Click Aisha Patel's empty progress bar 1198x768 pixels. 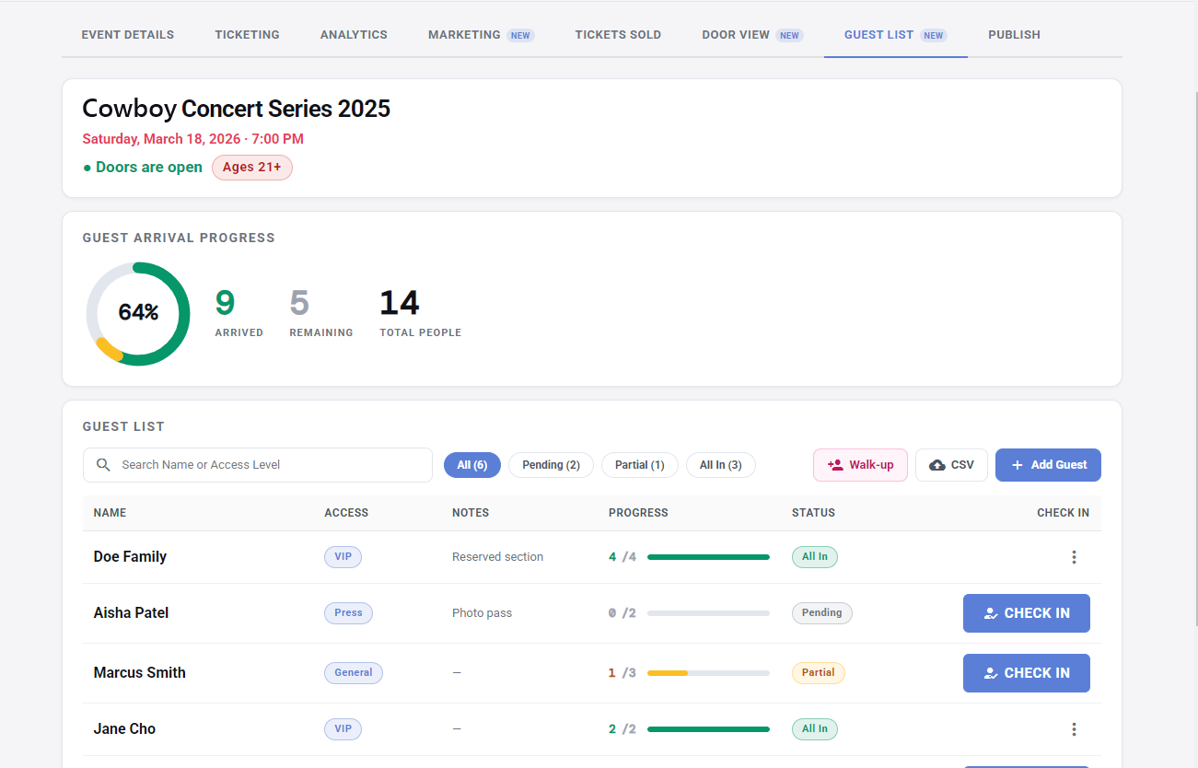coord(708,613)
